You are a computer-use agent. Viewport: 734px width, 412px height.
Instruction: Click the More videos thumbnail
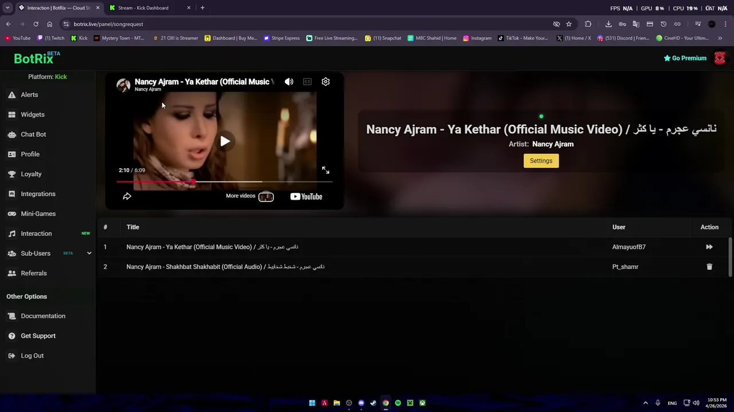(266, 197)
